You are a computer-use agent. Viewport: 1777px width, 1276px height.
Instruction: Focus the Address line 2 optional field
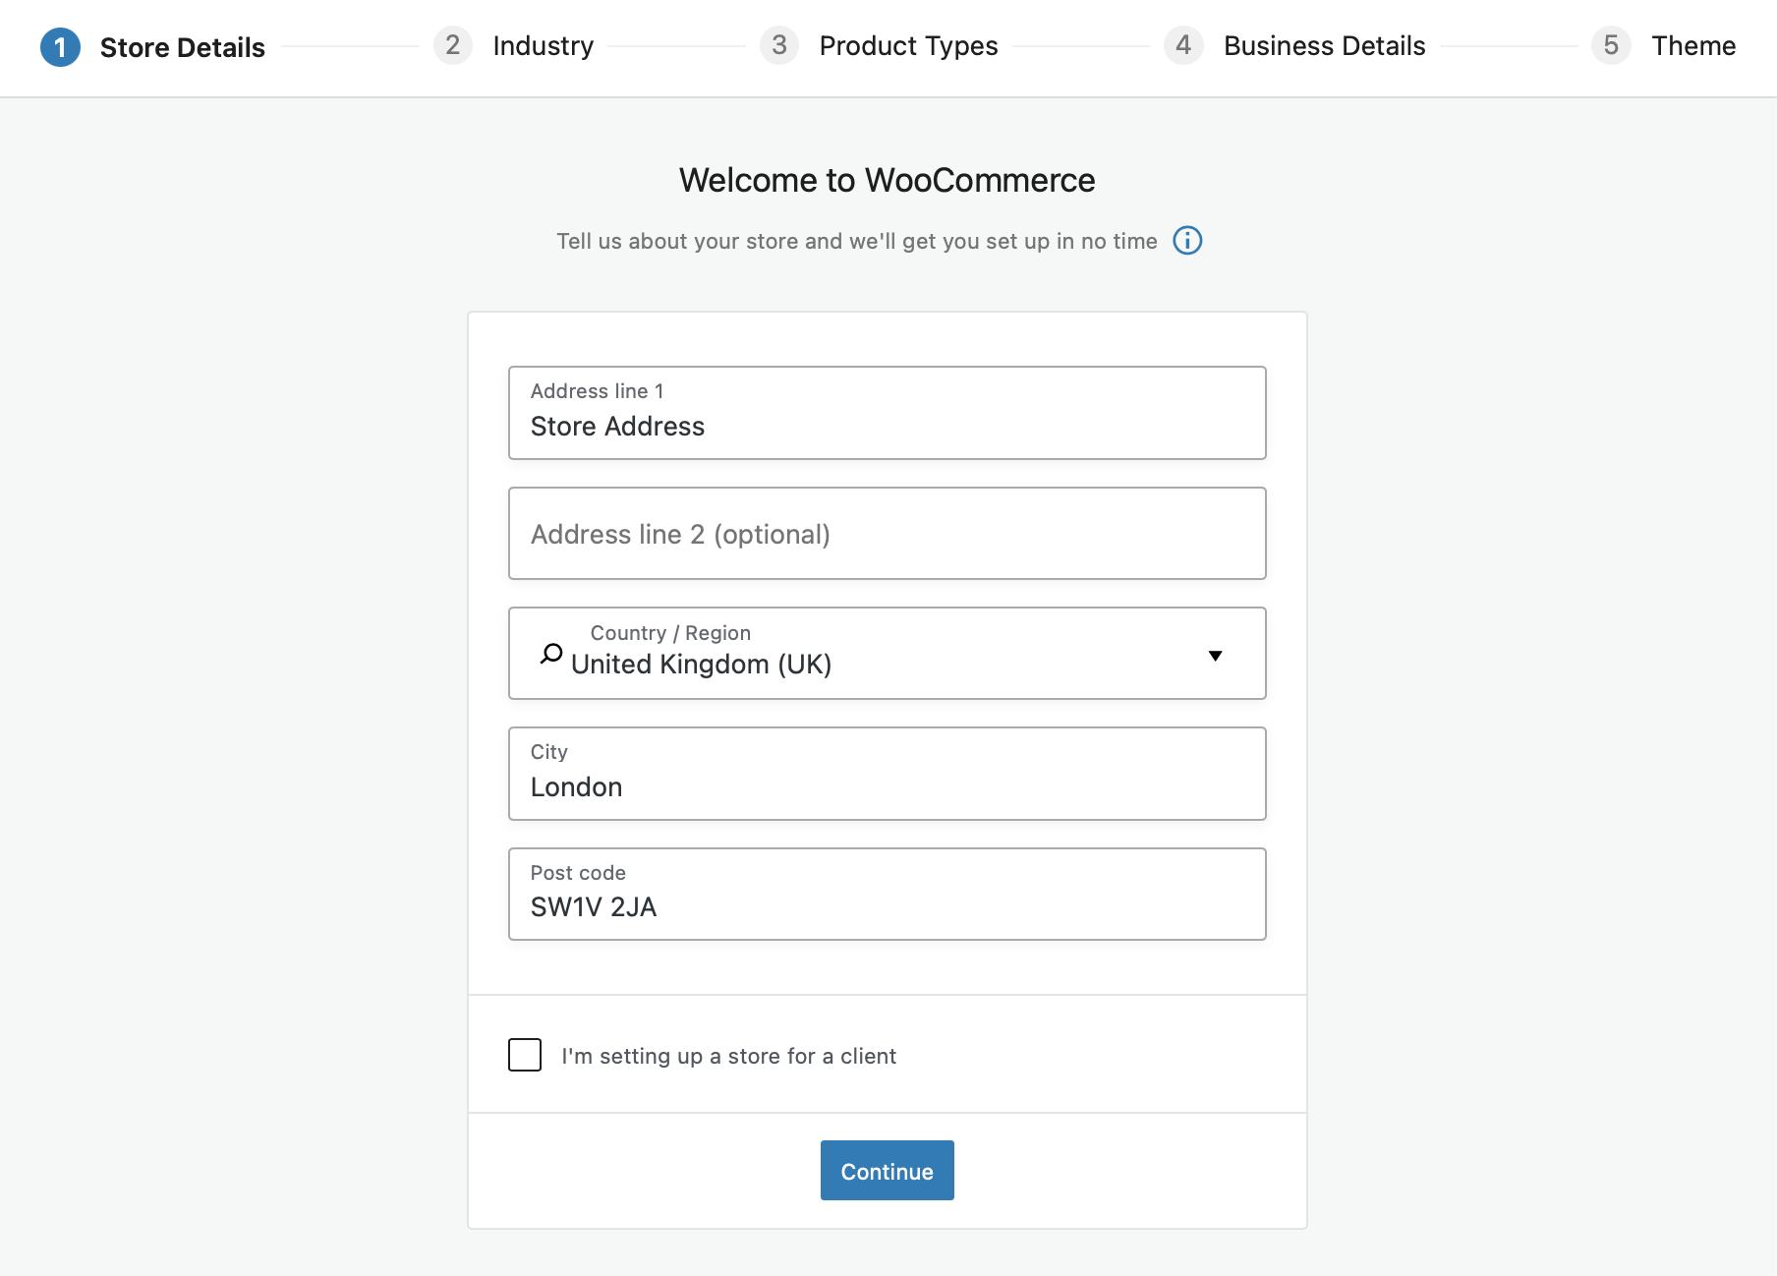pyautogui.click(x=887, y=534)
